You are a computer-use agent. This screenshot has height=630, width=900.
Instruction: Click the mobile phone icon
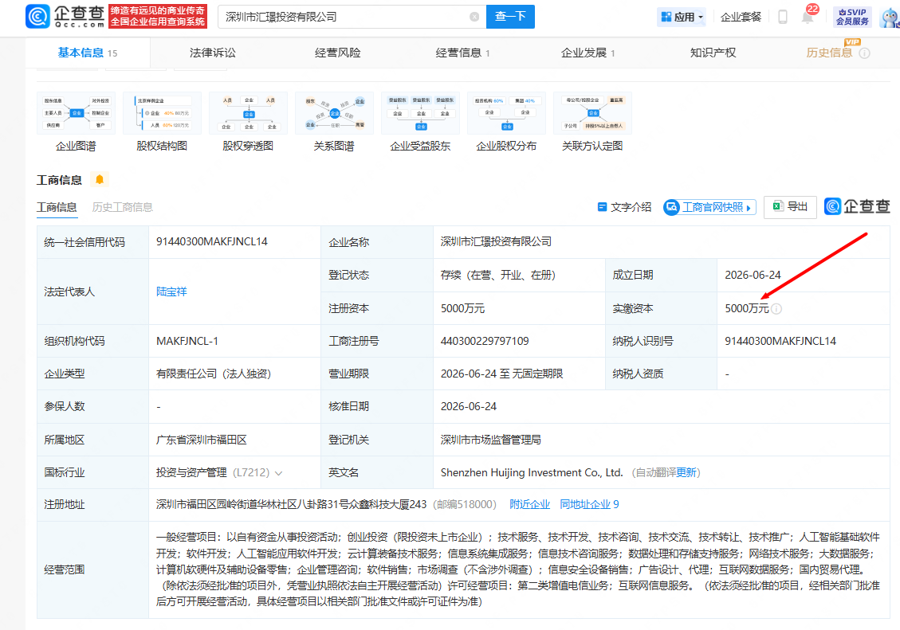tap(782, 17)
